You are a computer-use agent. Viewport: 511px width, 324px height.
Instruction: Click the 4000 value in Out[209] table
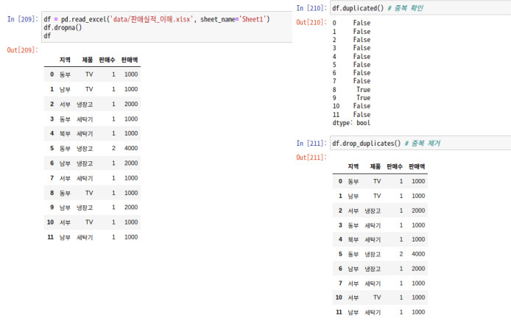(131, 148)
